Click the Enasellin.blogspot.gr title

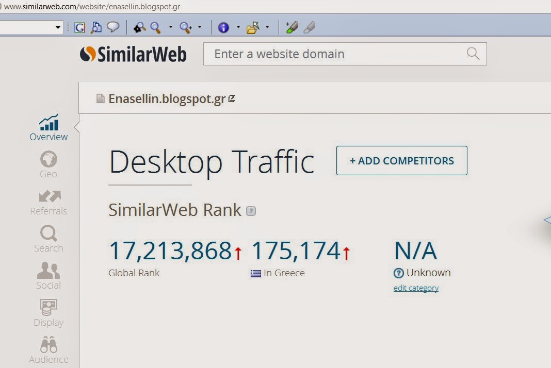[x=167, y=99]
